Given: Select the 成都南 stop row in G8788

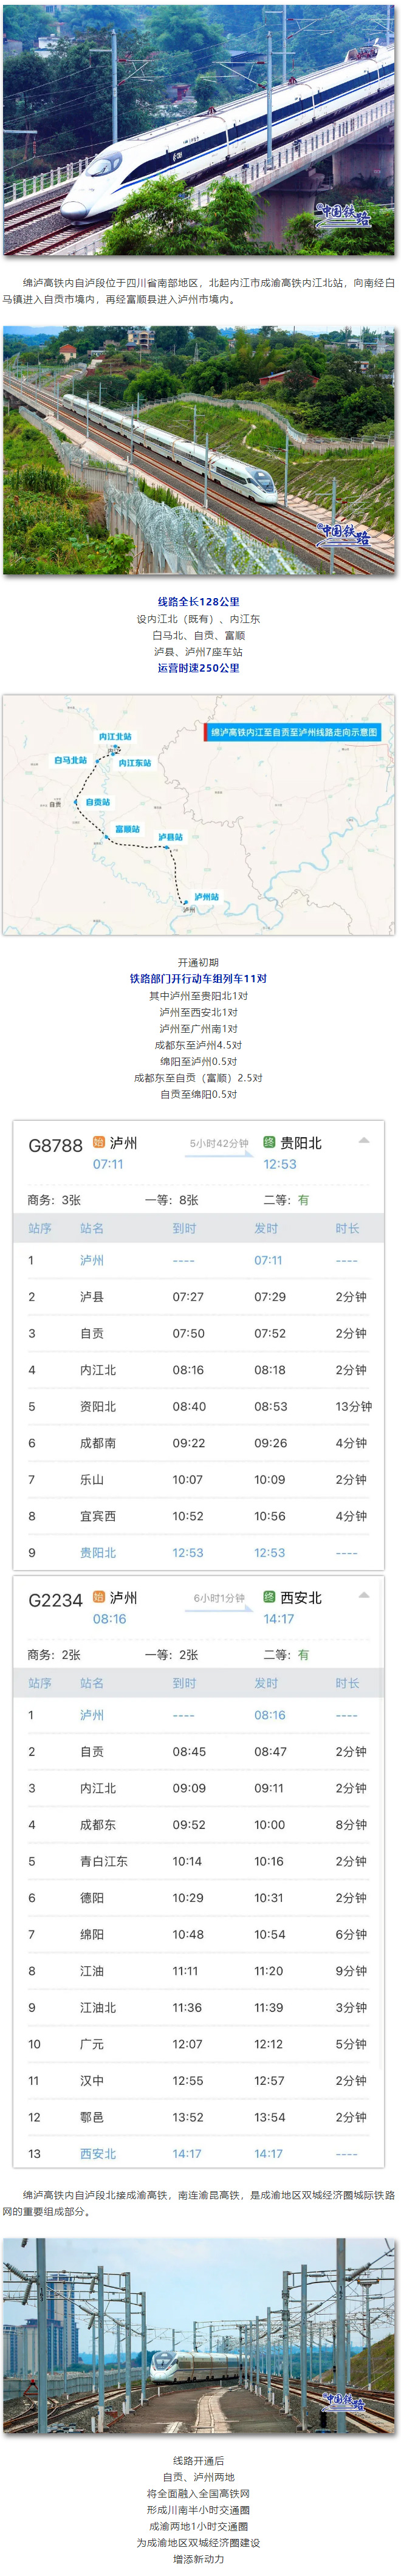Looking at the screenshot, I should pyautogui.click(x=199, y=1443).
